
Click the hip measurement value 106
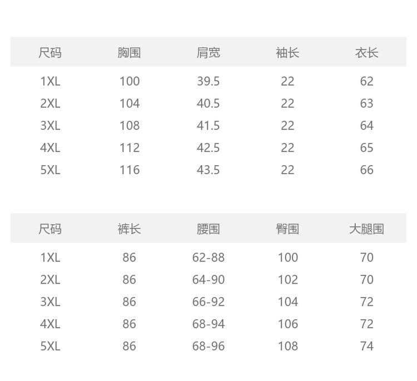click(287, 324)
